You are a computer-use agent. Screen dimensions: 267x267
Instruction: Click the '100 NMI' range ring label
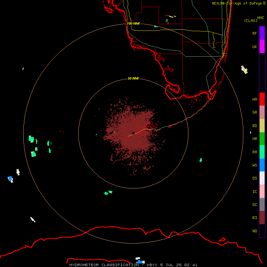point(133,23)
